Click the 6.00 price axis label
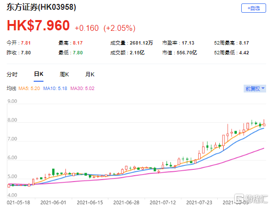This screenshot has width=271, height=207. (x=12, y=158)
